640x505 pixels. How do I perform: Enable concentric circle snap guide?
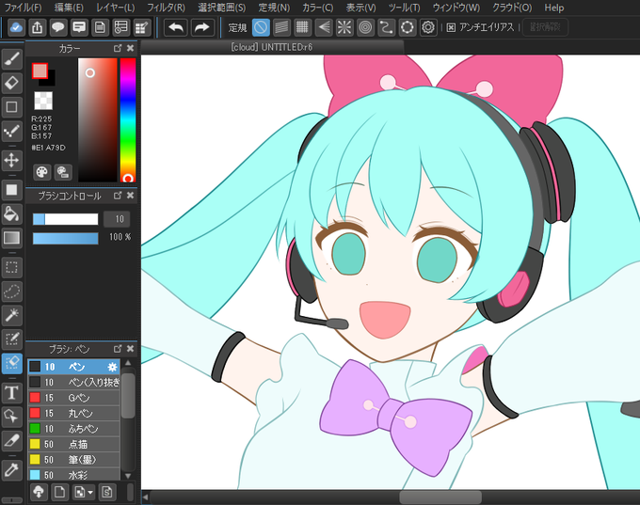(x=365, y=27)
